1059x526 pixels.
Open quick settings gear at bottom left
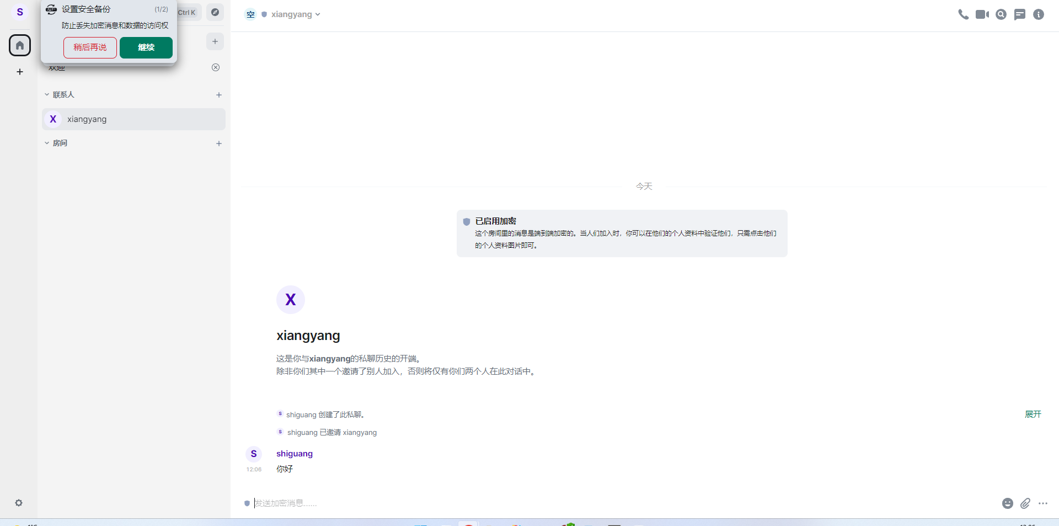pyautogui.click(x=18, y=503)
